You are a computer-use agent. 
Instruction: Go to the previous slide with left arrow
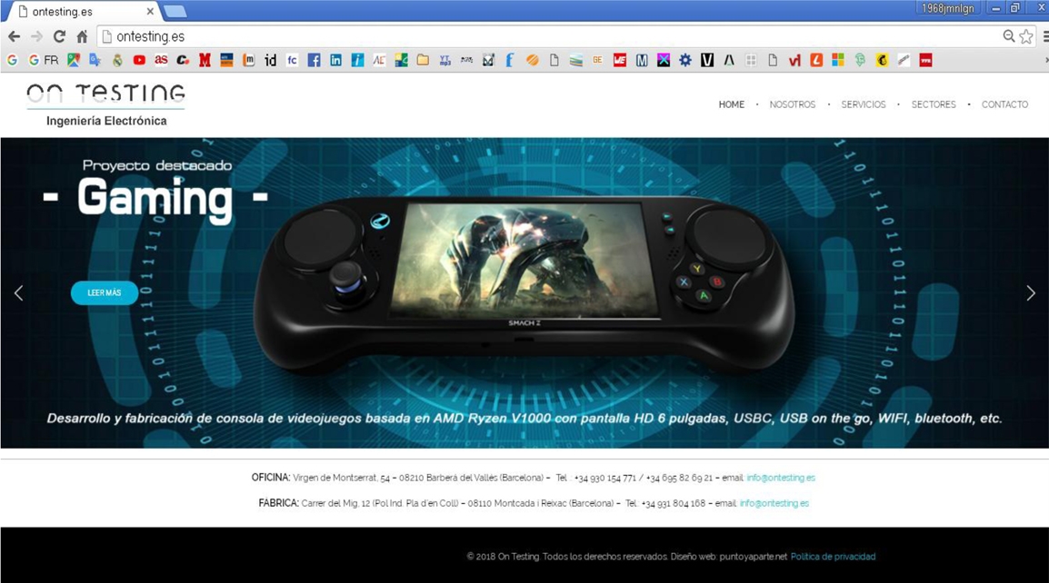click(18, 292)
